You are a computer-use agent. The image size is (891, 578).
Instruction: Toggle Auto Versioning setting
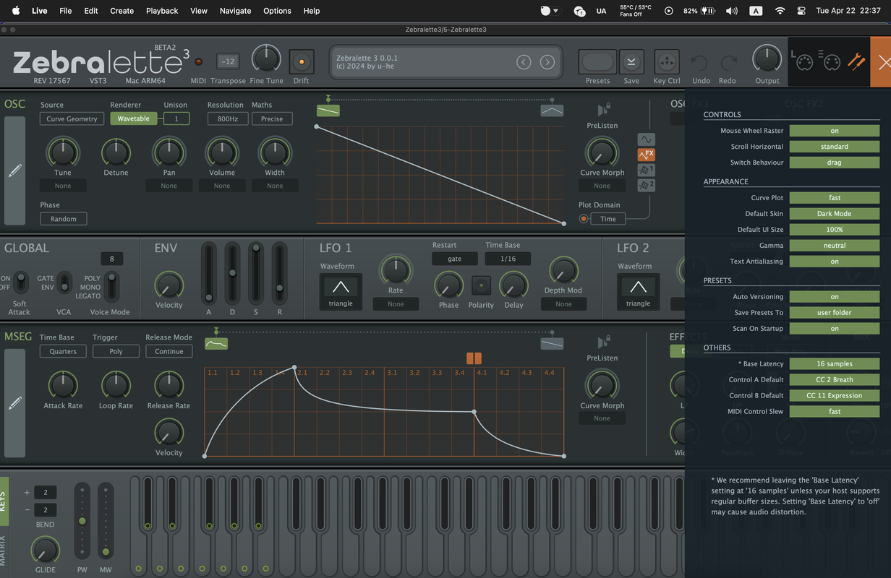click(834, 297)
